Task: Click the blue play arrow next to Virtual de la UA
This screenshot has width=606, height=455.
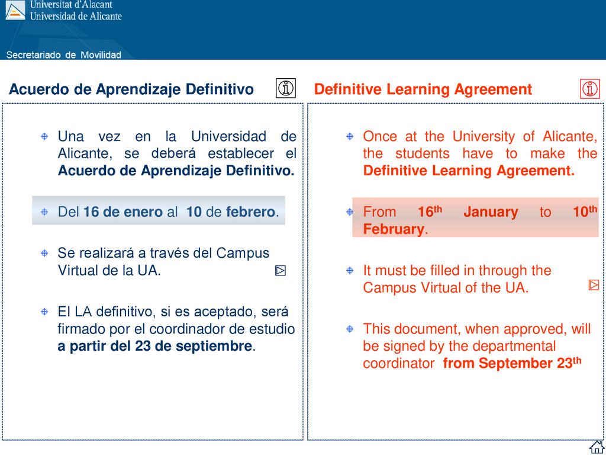Action: [281, 270]
